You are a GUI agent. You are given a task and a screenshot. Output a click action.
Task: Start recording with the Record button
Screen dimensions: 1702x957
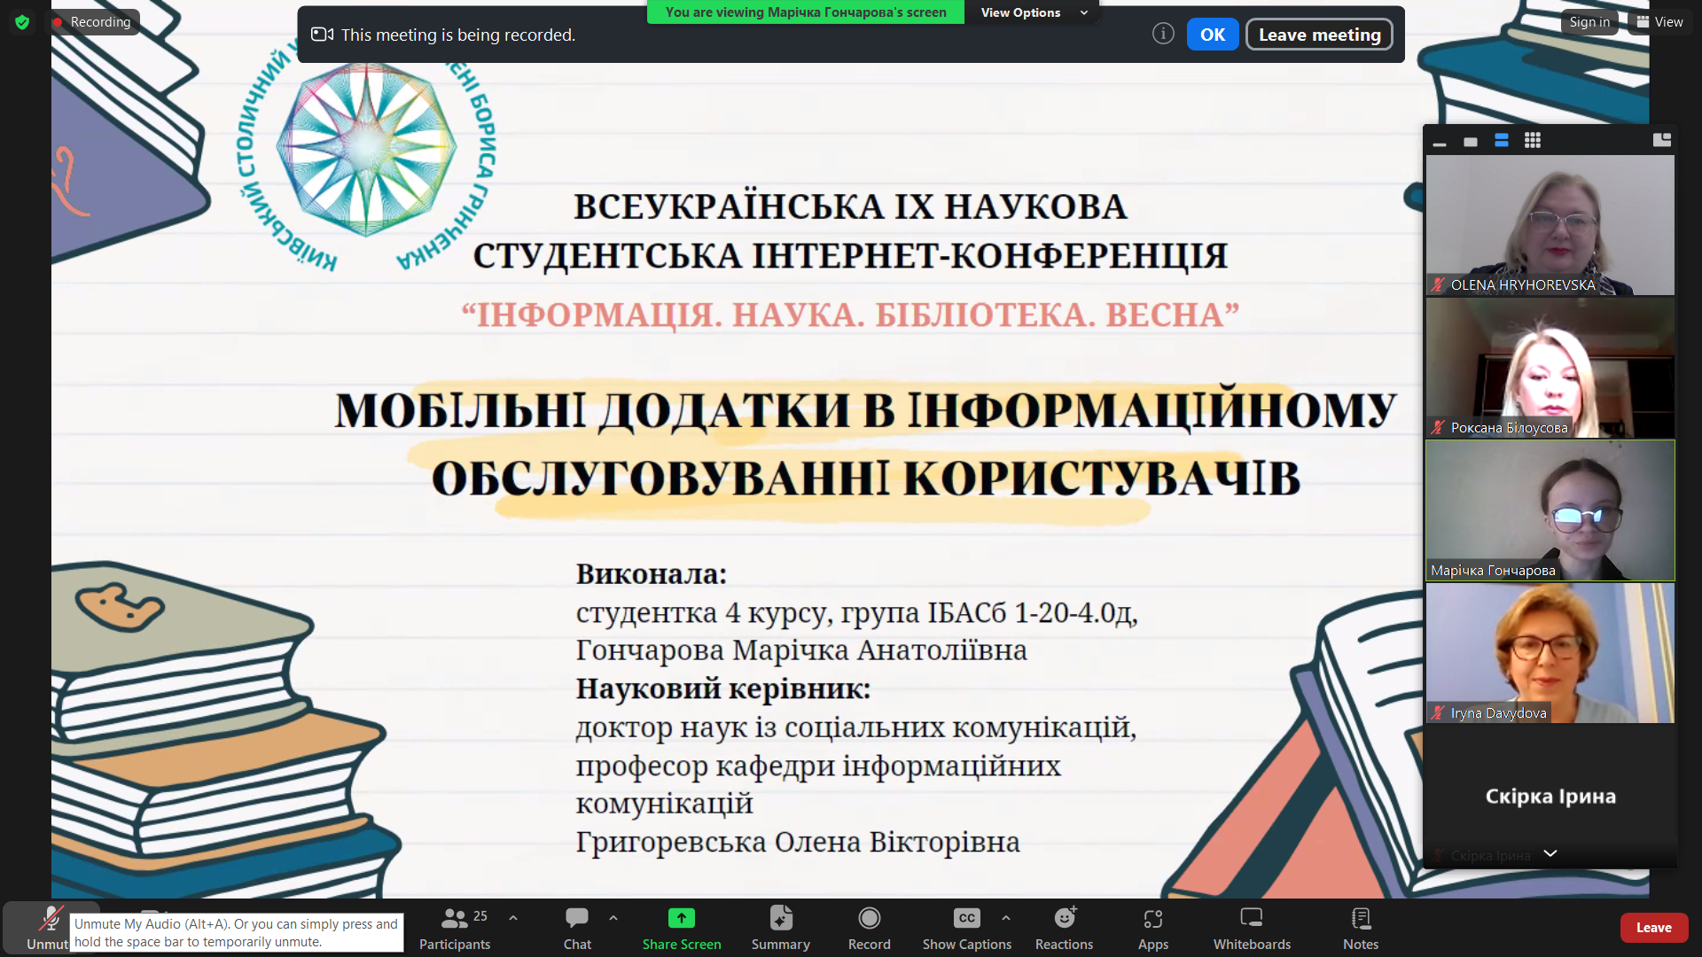[x=869, y=928]
